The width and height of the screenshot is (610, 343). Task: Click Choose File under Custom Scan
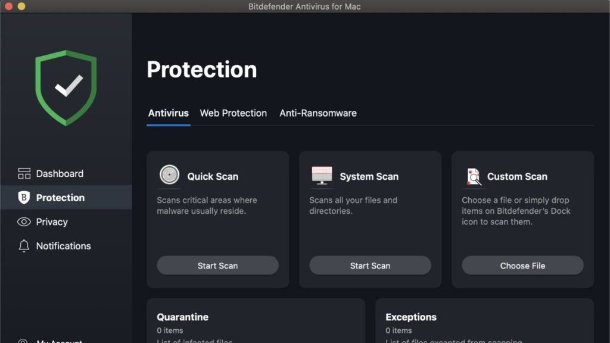[x=522, y=266]
